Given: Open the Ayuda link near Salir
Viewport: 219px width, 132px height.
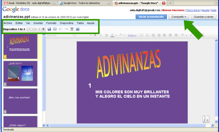Looking at the screenshot, I should coord(205,10).
